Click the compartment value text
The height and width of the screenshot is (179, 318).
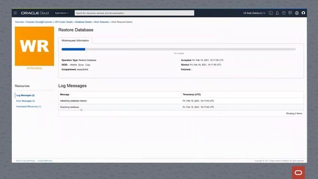tap(82, 70)
